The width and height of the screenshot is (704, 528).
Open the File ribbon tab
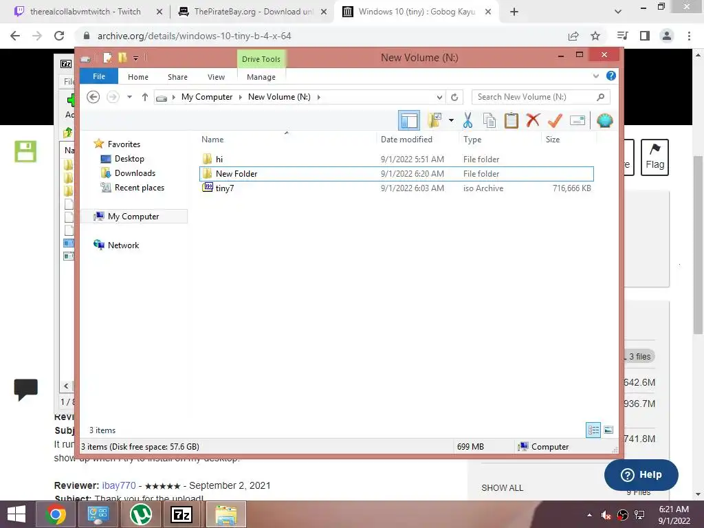coord(99,76)
